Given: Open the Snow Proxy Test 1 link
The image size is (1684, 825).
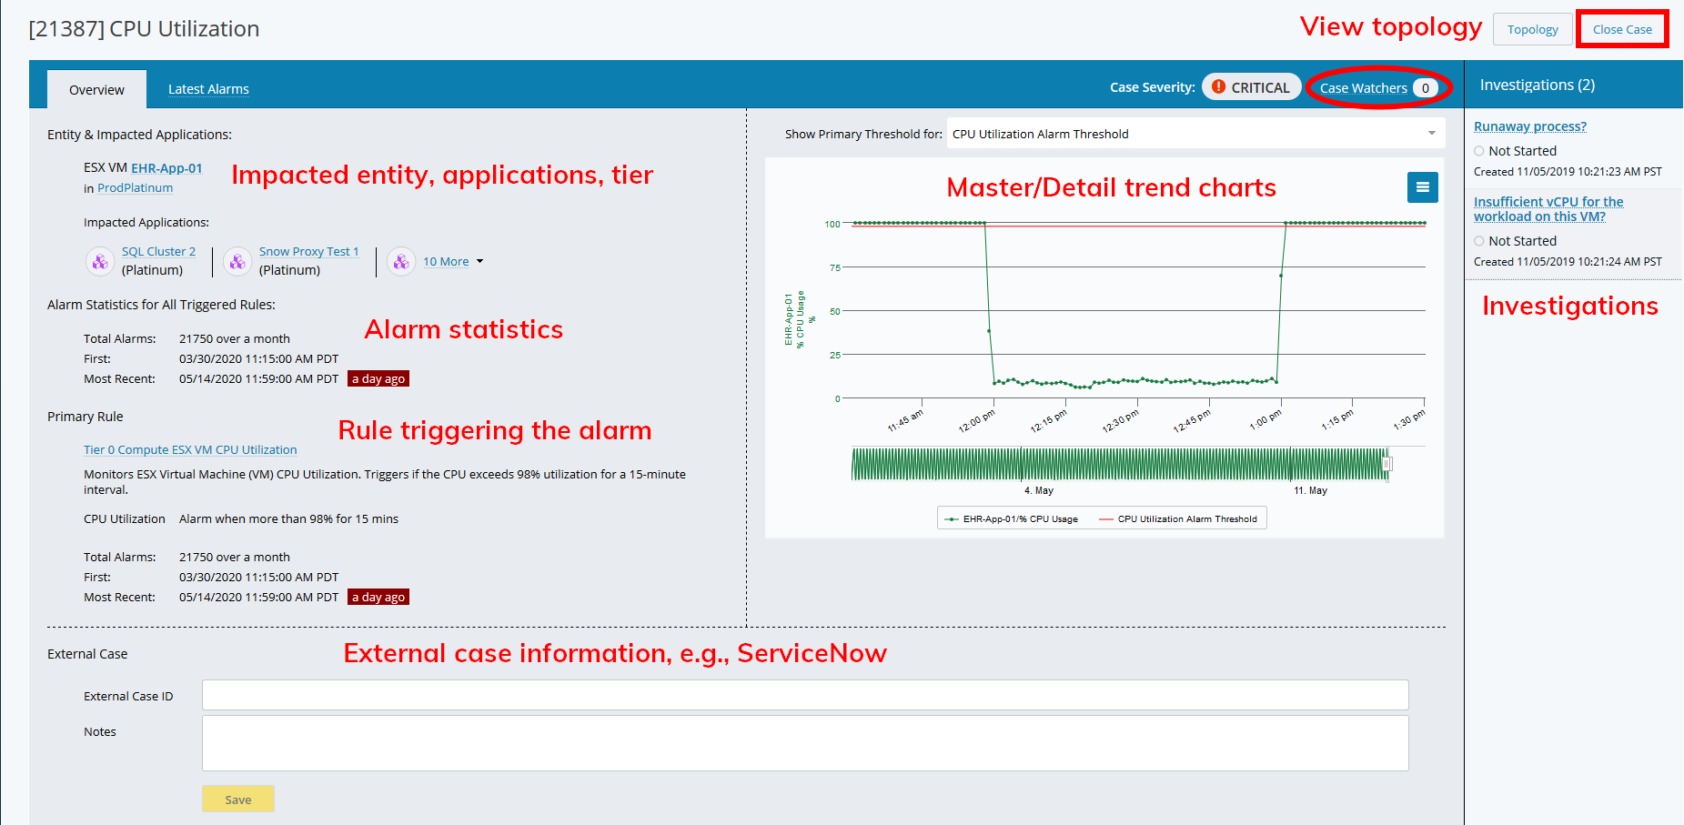Looking at the screenshot, I should click(x=308, y=251).
